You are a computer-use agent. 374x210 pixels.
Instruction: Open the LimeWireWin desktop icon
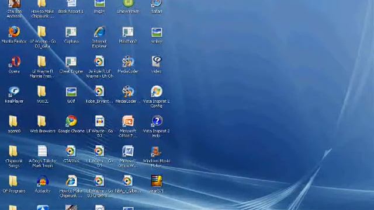[x=128, y=3]
